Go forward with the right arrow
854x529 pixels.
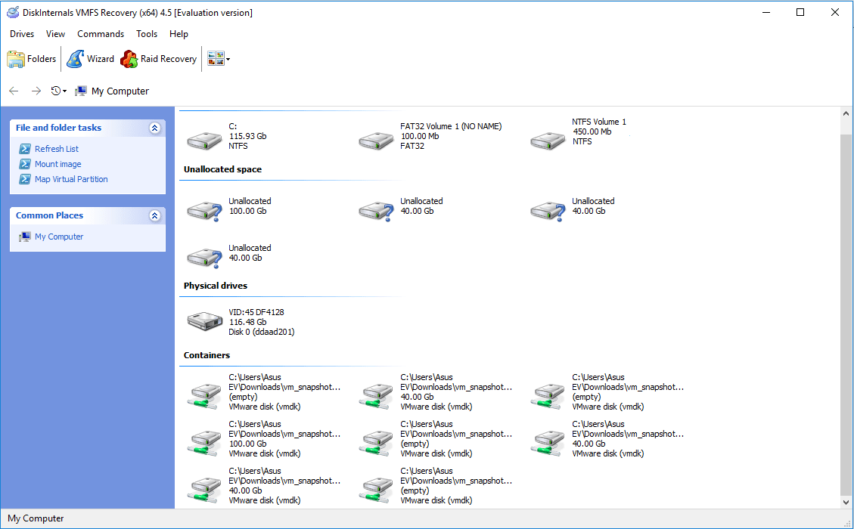pyautogui.click(x=36, y=91)
